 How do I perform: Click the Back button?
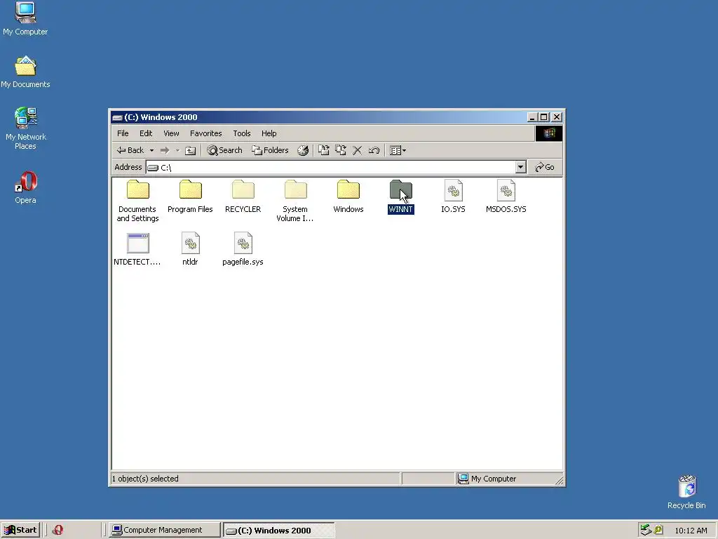coord(130,150)
